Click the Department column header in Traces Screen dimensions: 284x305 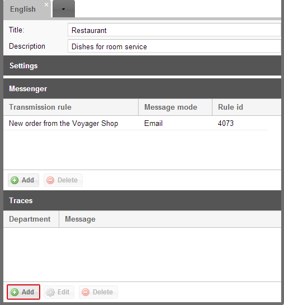tap(31, 219)
